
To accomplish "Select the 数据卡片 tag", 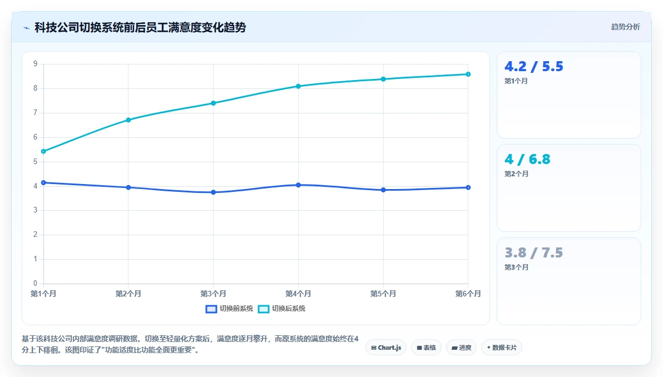I will 502,348.
